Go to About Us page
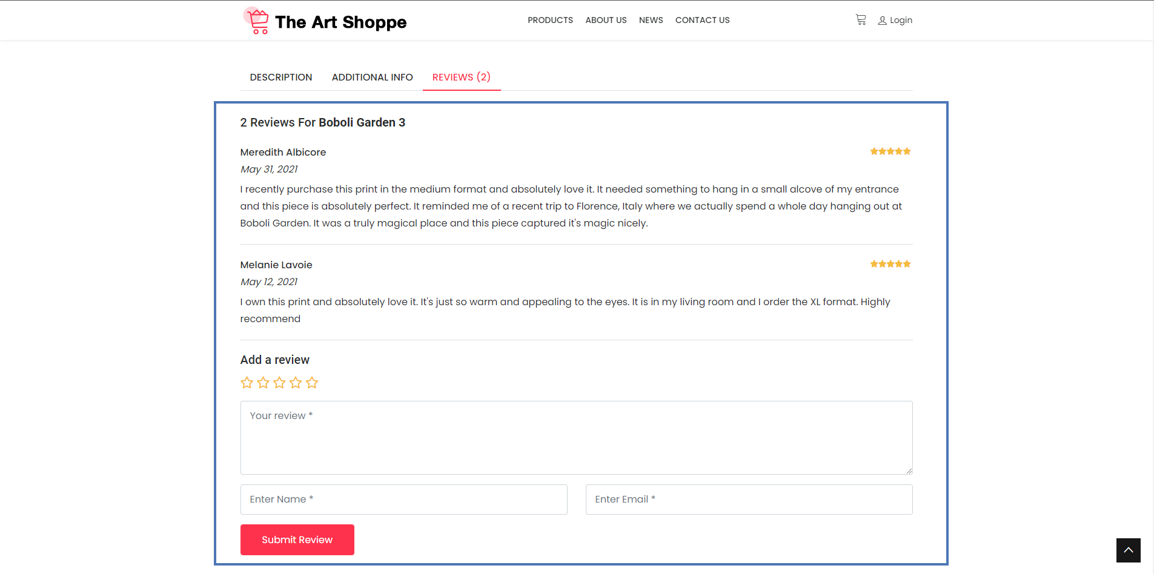 (606, 20)
